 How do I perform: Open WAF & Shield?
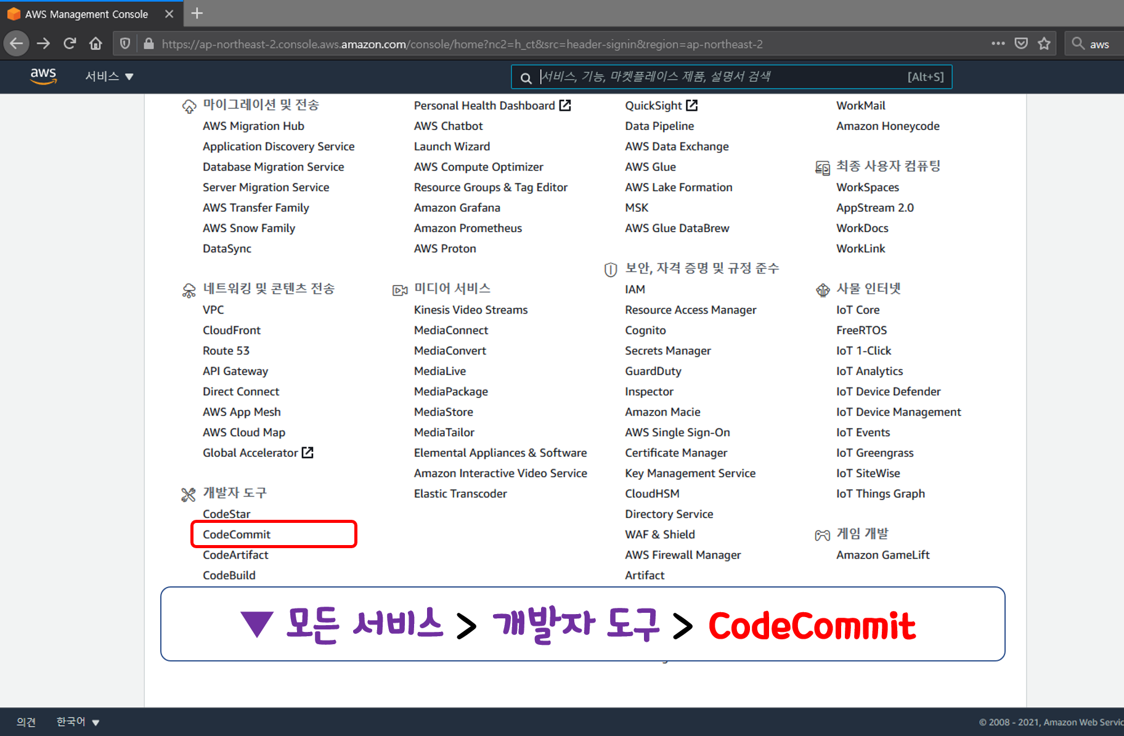(660, 535)
